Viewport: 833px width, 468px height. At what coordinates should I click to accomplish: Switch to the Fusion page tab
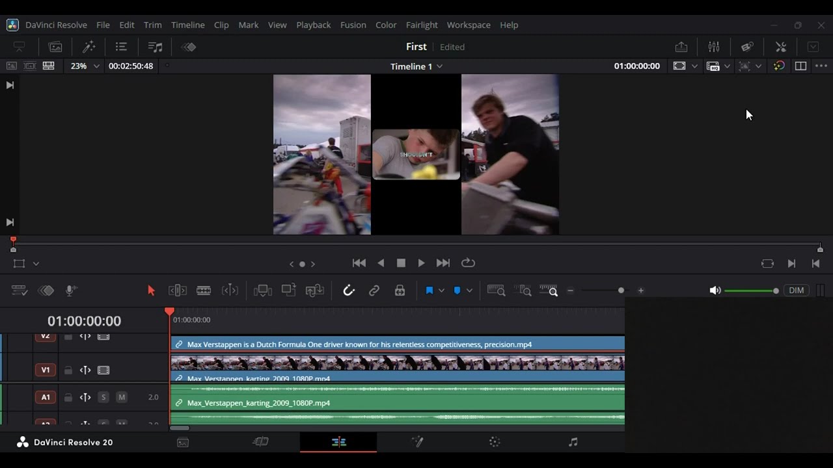tap(417, 442)
